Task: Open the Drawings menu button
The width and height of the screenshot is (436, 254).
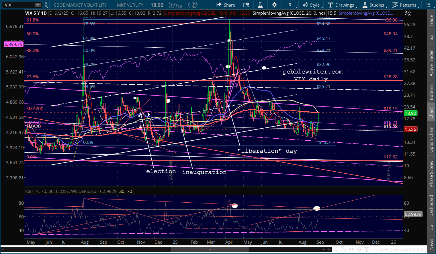Action: (x=341, y=5)
